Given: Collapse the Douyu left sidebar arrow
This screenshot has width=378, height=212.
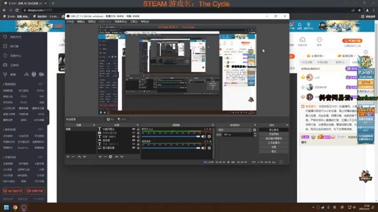Looking at the screenshot, I should tap(48, 118).
